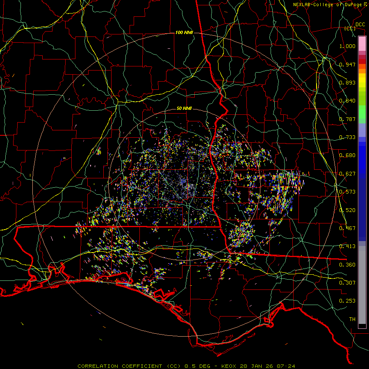
Task: Click the TH threshold legend label
Action: [x=352, y=319]
